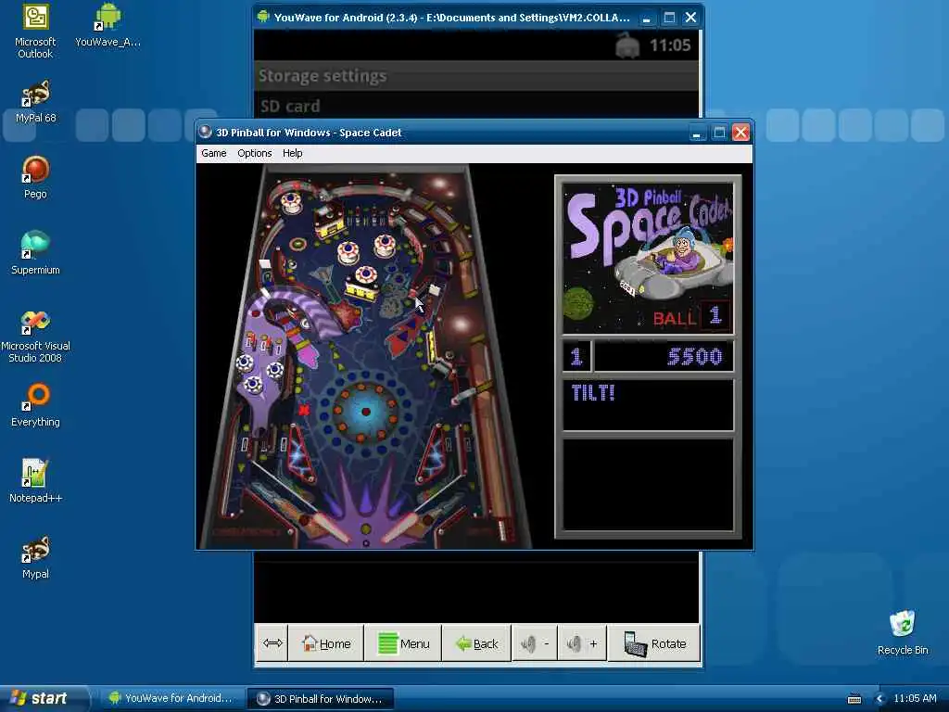949x712 pixels.
Task: Open Microsoft Outlook desktop icon
Action: 35,32
